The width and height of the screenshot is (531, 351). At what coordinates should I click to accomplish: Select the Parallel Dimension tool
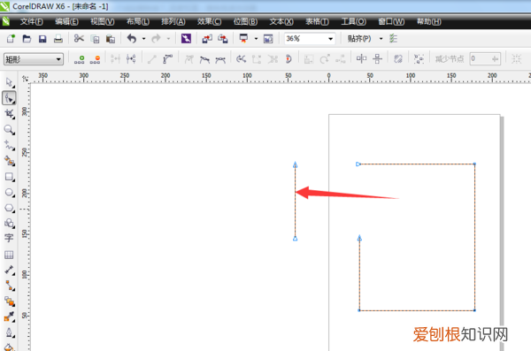pos(9,271)
